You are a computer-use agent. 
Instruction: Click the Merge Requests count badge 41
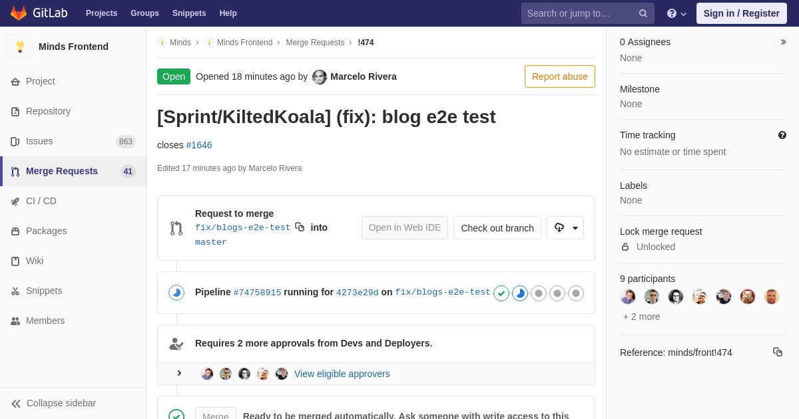(128, 172)
